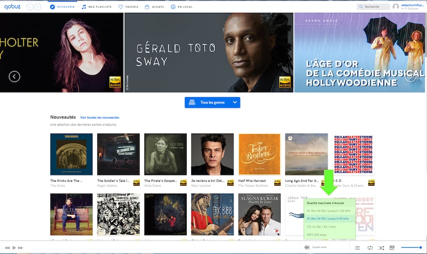Open the Gérald Toto Sway banner
Viewport: 427px width, 254px height.
[209, 52]
